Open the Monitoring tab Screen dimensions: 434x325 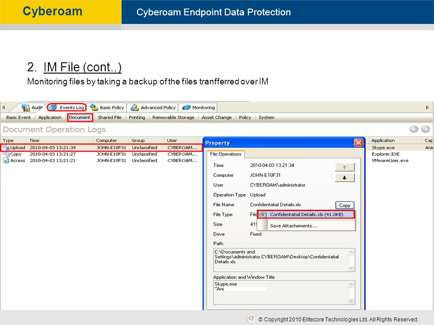pyautogui.click(x=198, y=107)
